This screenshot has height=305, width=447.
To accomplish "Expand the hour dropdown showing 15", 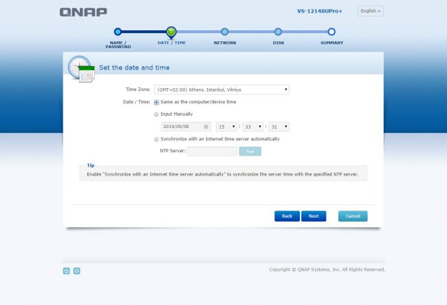I will (226, 127).
